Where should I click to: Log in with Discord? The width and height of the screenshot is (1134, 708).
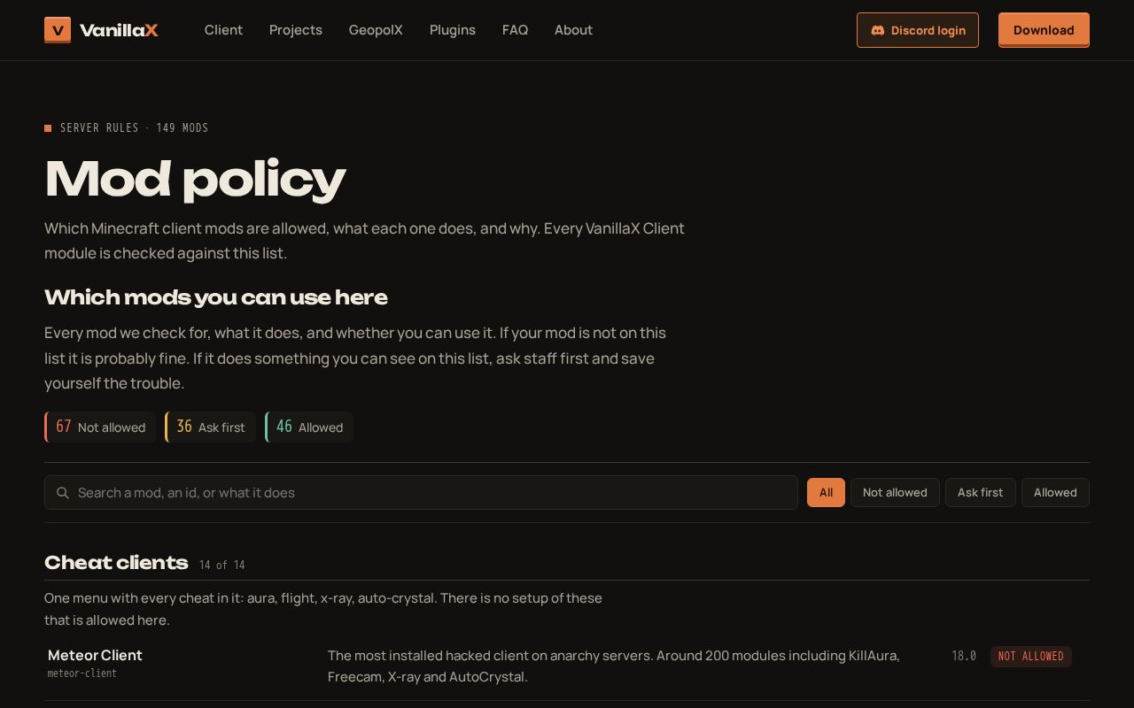coord(918,30)
